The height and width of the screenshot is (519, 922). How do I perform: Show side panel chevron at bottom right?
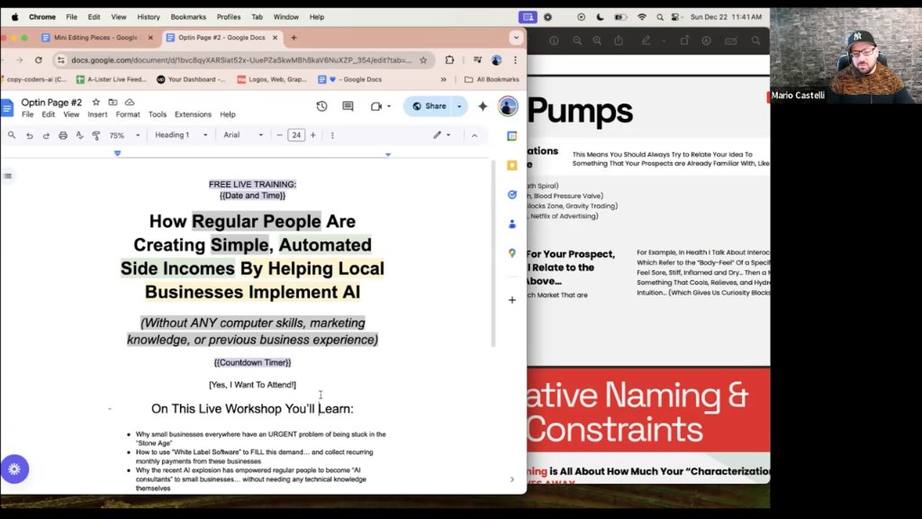(x=512, y=479)
